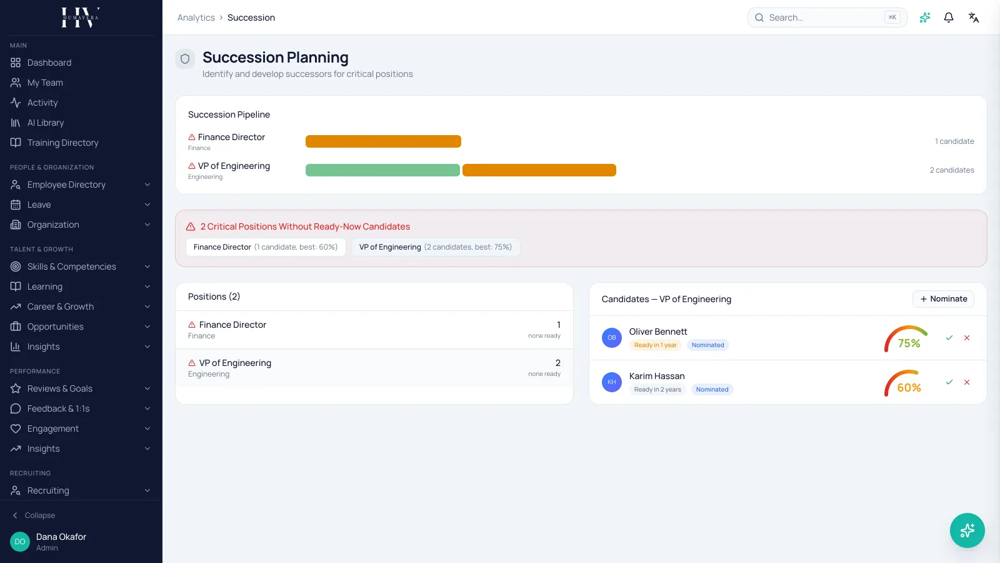The height and width of the screenshot is (563, 1000).
Task: Click the Learning book icon
Action: tap(16, 287)
